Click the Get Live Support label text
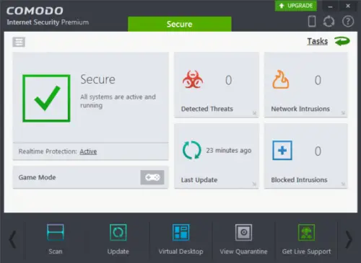Viewport: 361px width, 263px height. point(306,251)
